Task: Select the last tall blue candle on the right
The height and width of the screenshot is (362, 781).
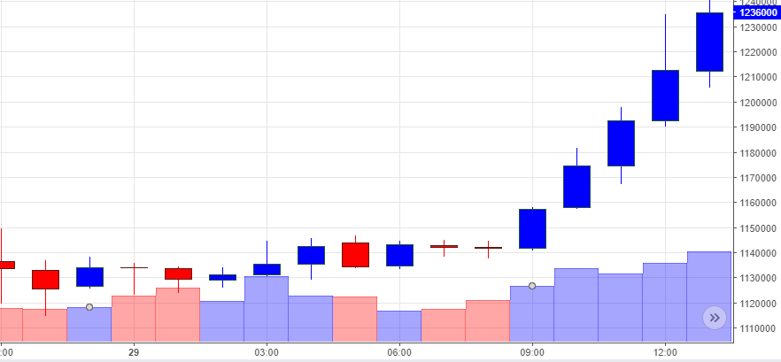Action: click(x=709, y=42)
